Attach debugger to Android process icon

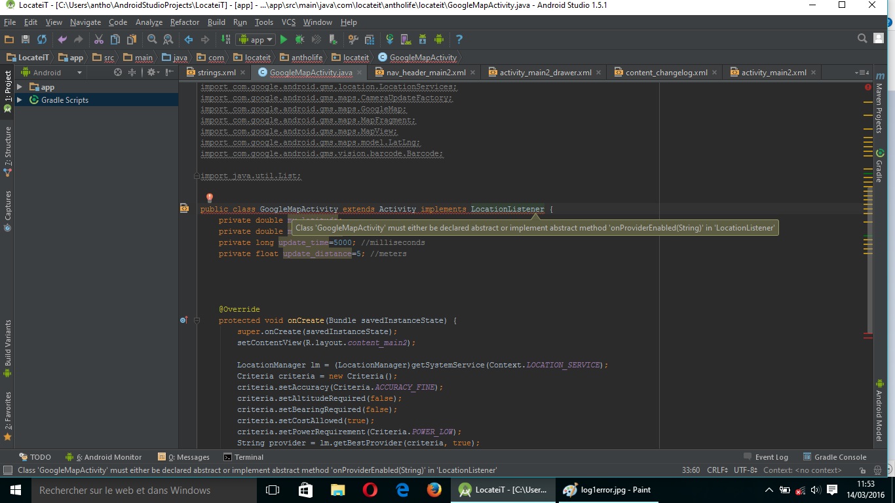pyautogui.click(x=333, y=39)
